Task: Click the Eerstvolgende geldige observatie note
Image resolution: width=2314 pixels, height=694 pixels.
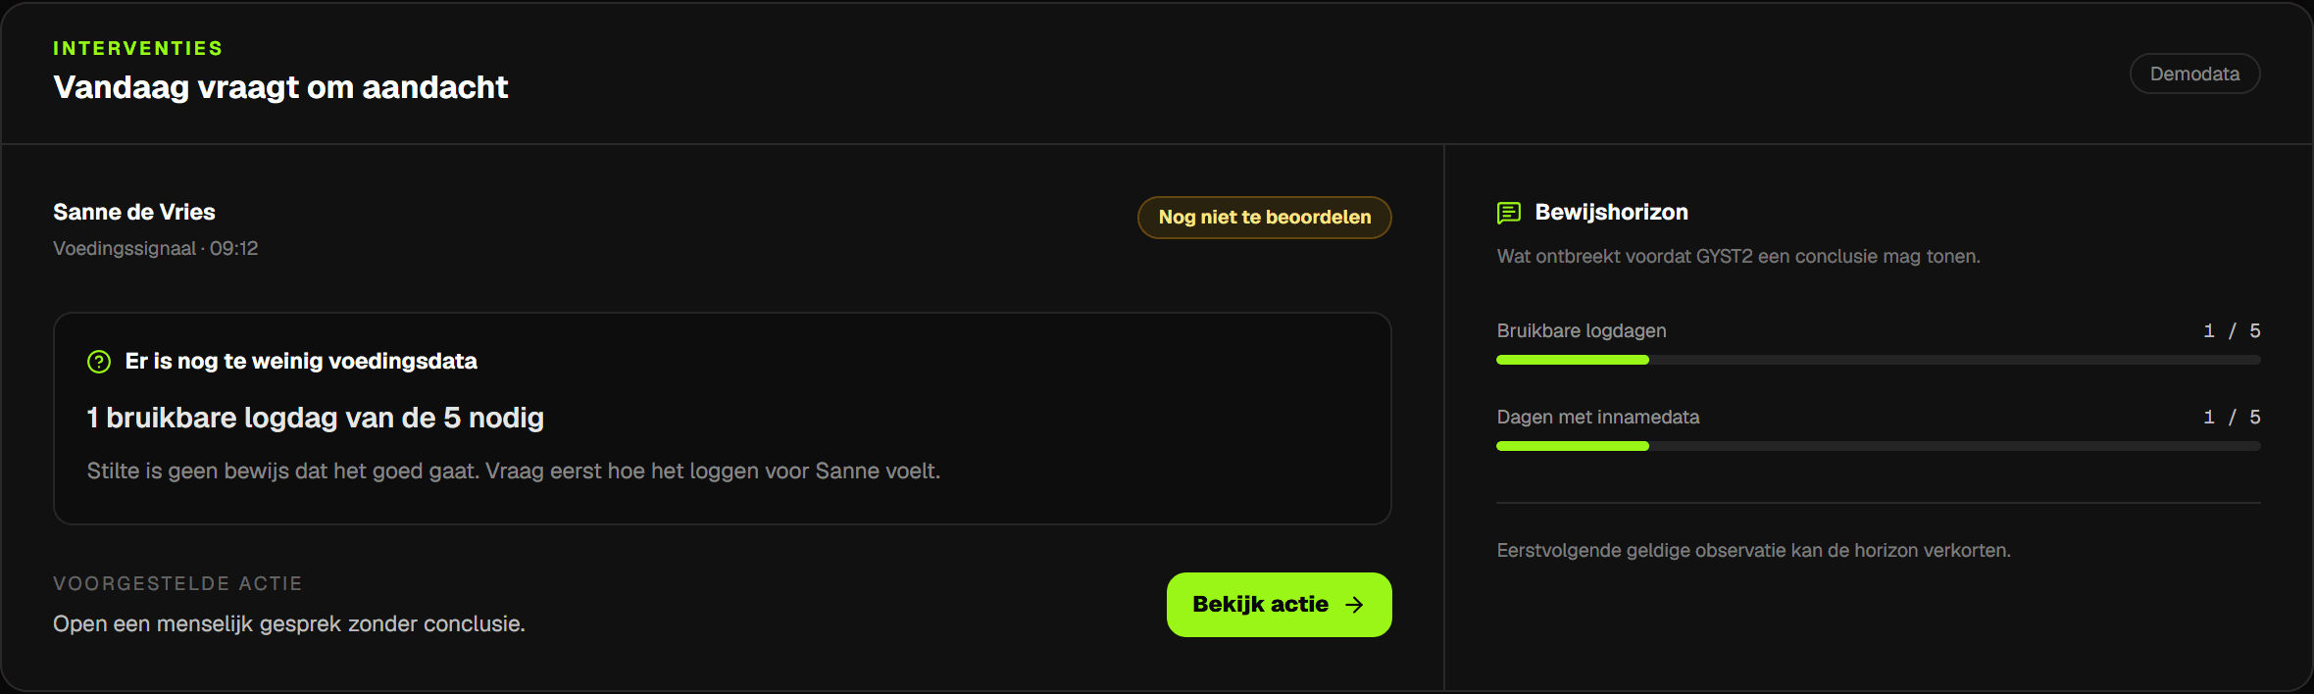Action: point(1753,551)
